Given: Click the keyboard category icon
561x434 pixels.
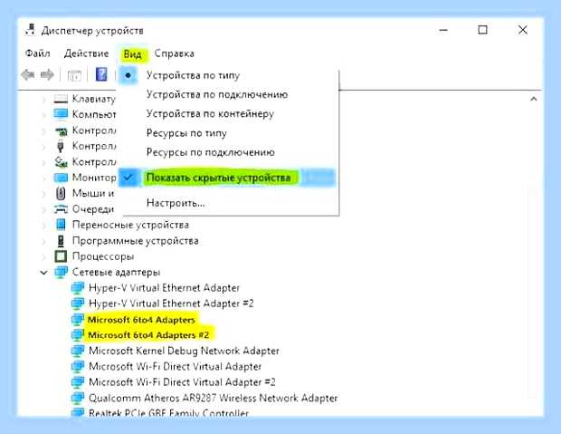Looking at the screenshot, I should [61, 99].
